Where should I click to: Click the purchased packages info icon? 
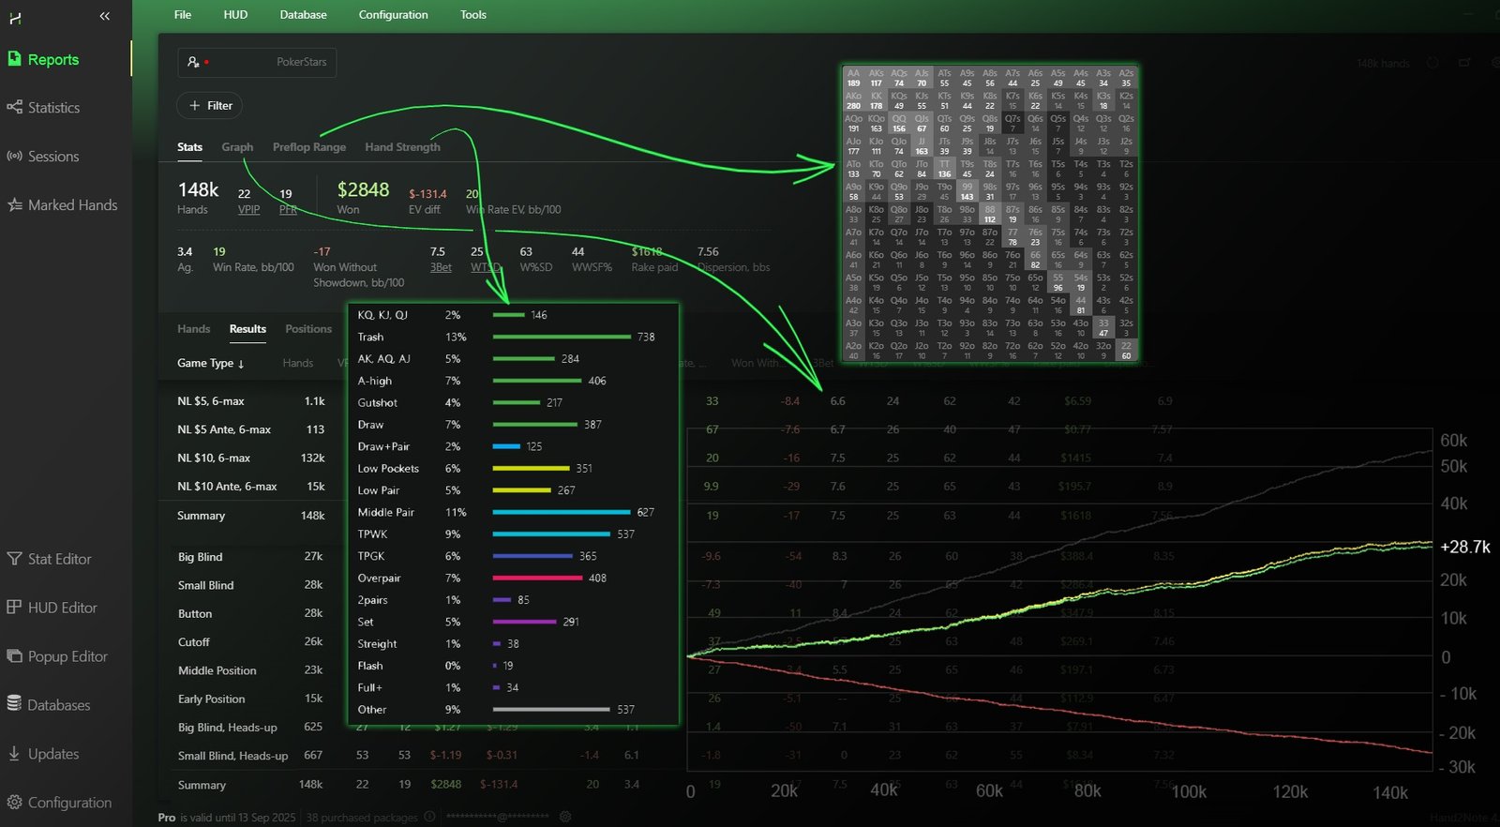coord(429,817)
